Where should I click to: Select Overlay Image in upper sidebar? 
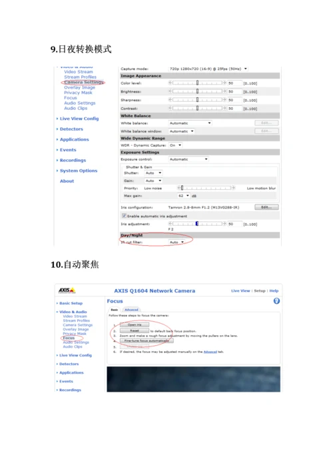pos(79,87)
